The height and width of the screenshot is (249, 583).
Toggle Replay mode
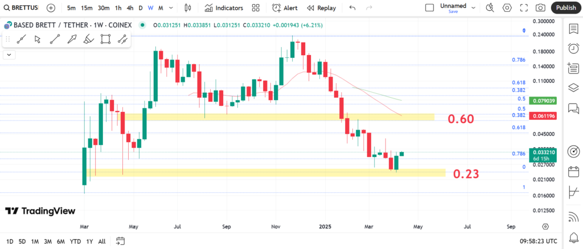pos(321,8)
